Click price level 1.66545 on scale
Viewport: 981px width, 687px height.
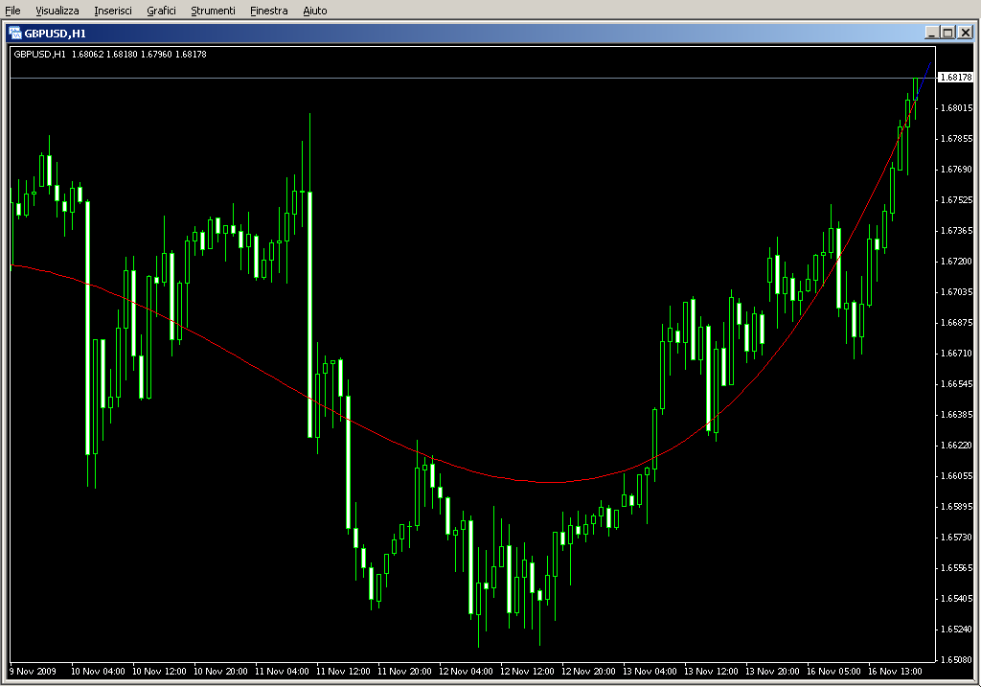point(957,384)
